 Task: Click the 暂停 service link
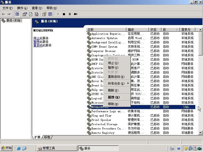[36, 42]
